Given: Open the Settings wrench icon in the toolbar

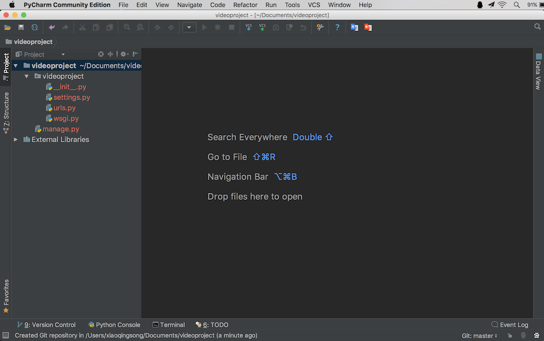Looking at the screenshot, I should 320,27.
